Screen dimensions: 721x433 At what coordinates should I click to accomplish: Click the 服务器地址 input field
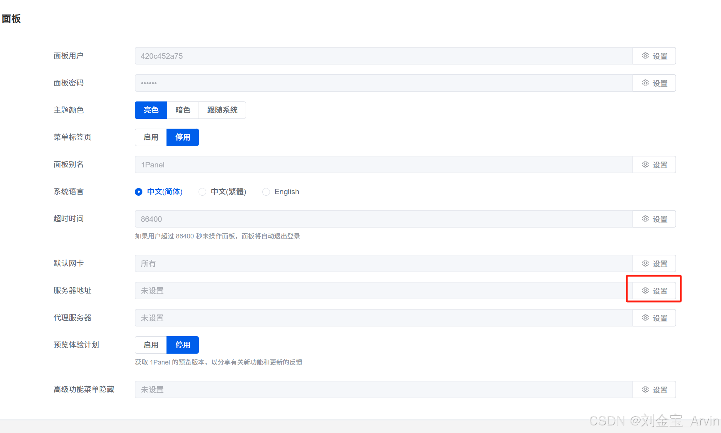tap(383, 291)
